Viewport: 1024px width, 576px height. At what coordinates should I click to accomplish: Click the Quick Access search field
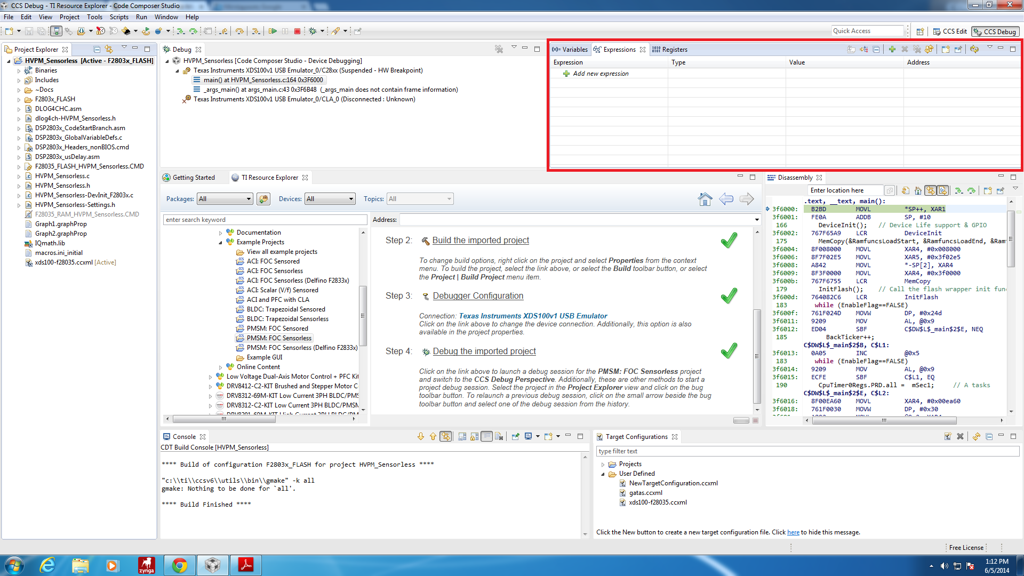coord(868,30)
